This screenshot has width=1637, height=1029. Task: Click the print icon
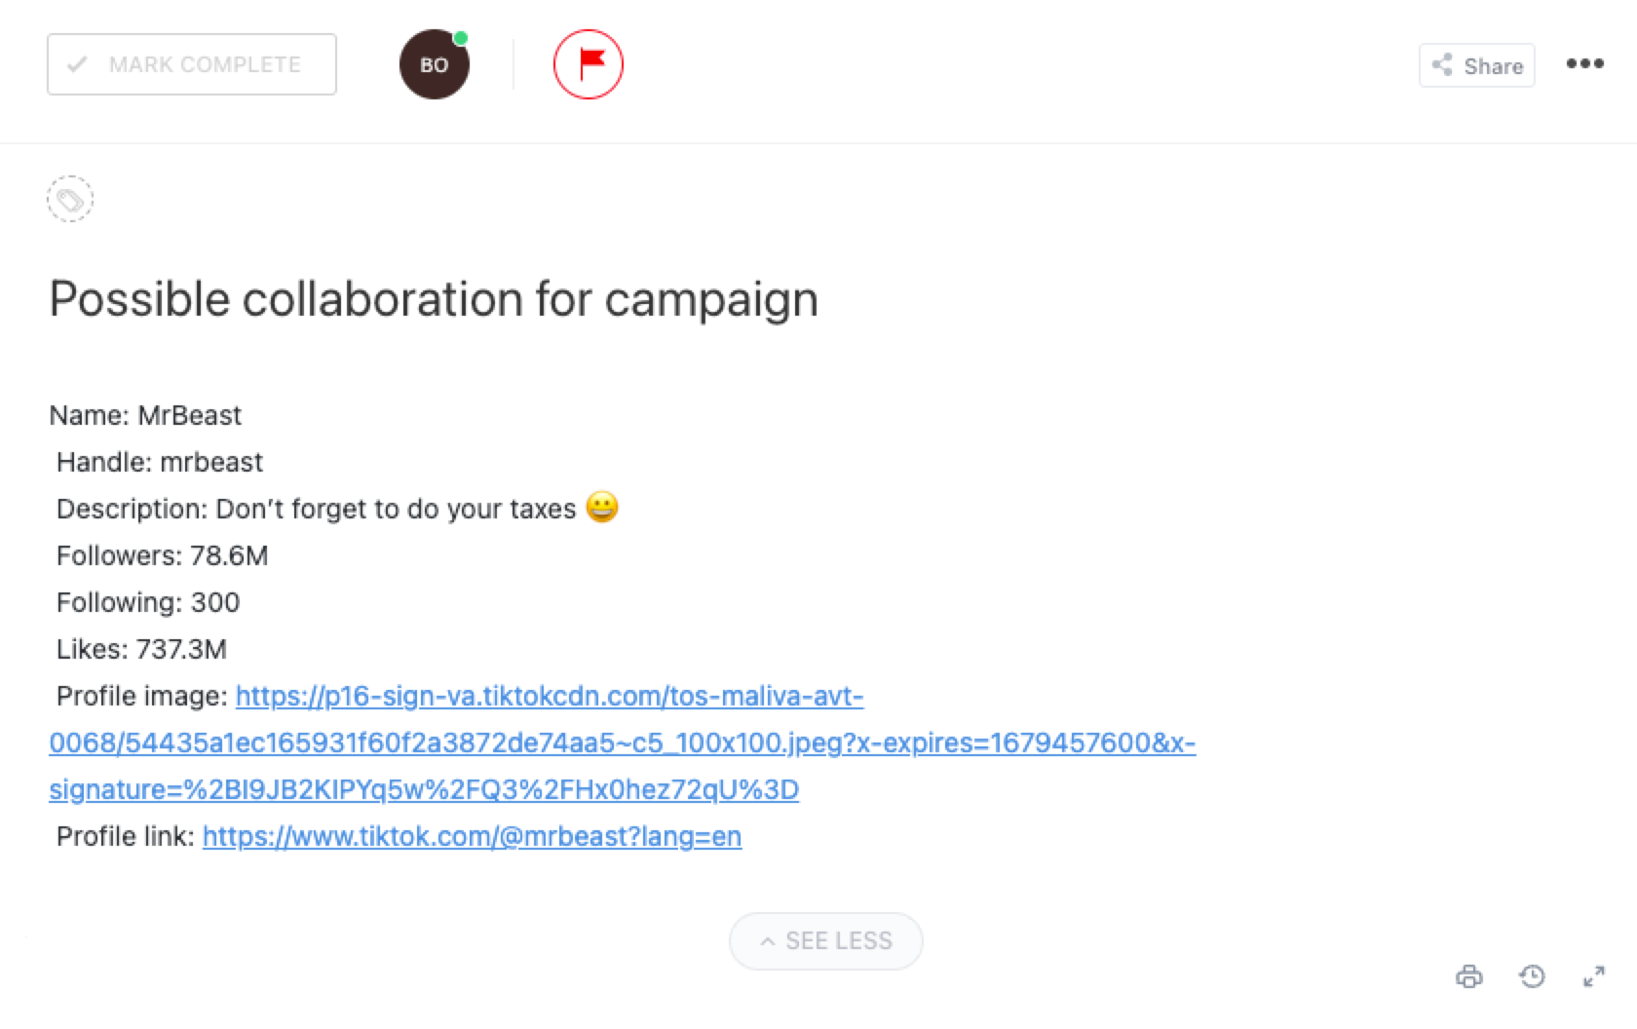pos(1469,976)
